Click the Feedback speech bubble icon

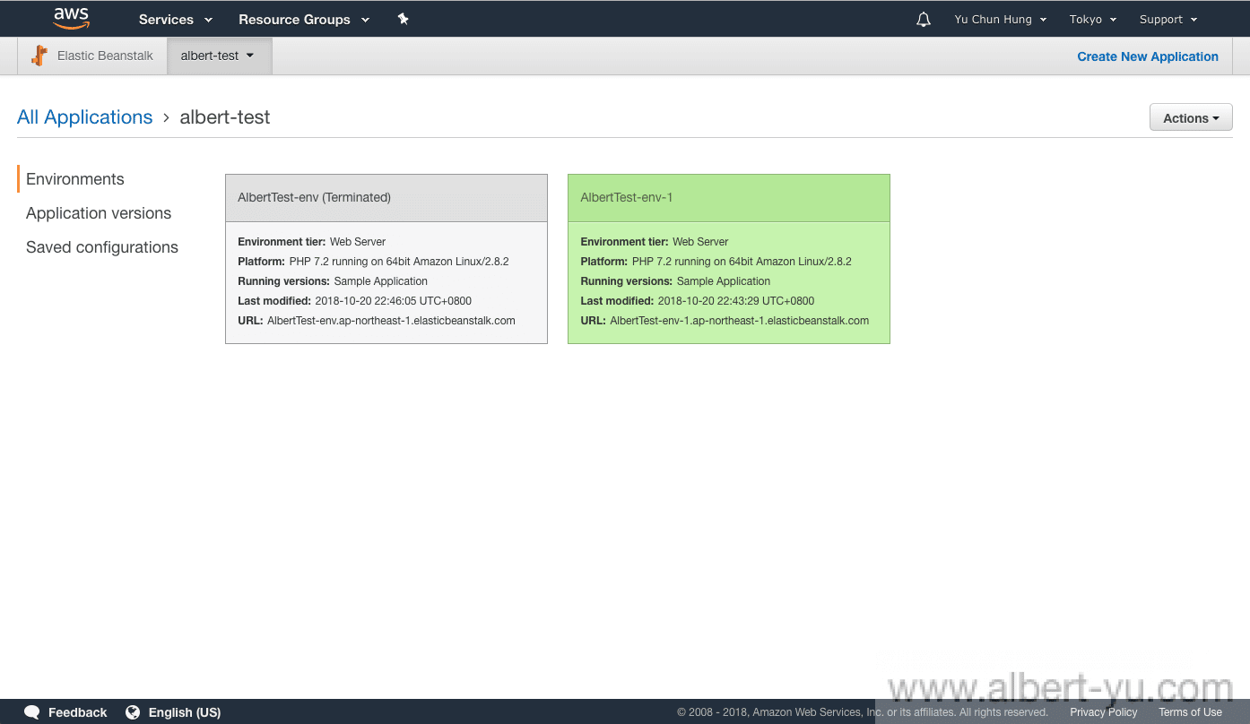point(32,712)
